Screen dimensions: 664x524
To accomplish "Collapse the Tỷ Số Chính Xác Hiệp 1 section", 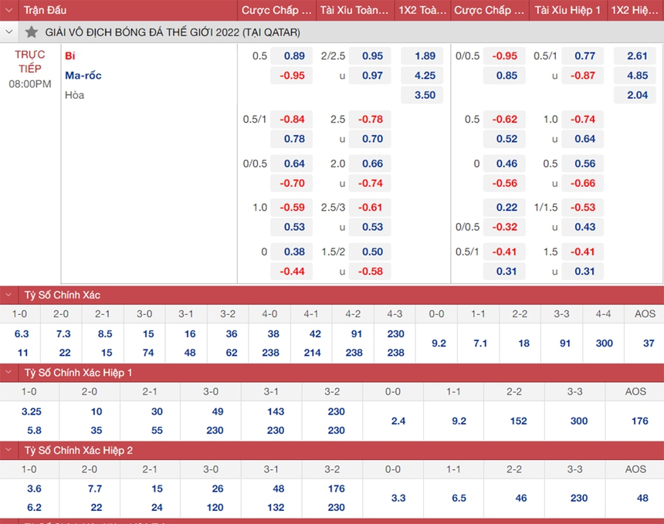I will click(x=8, y=373).
